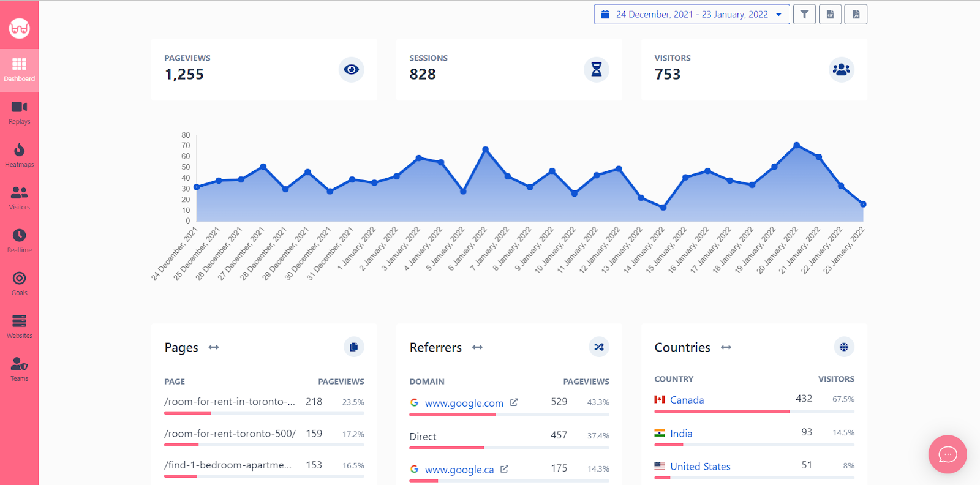Click the India flag icon
980x485 pixels.
point(660,433)
